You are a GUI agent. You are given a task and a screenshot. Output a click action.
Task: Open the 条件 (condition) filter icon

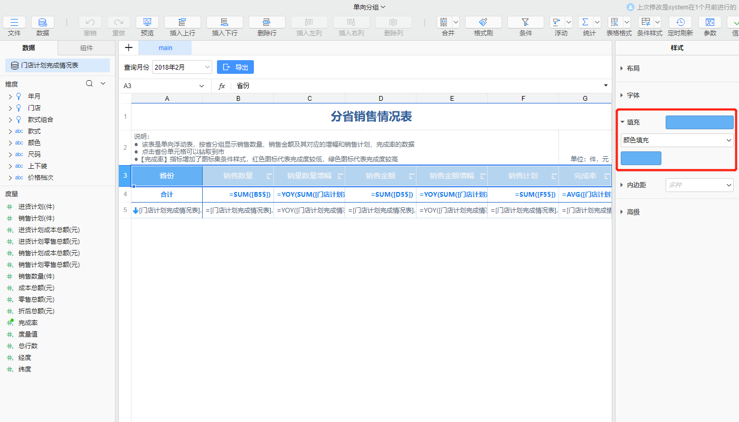[x=525, y=22]
